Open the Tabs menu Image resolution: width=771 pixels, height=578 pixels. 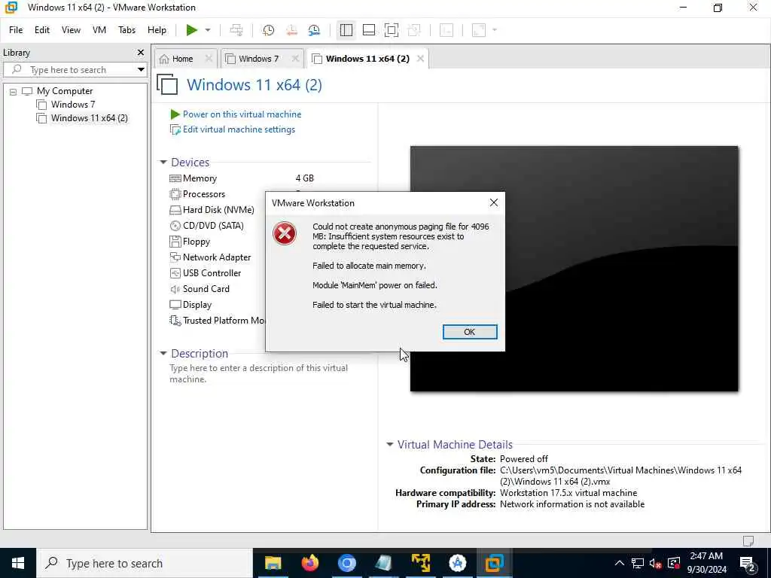tap(126, 30)
